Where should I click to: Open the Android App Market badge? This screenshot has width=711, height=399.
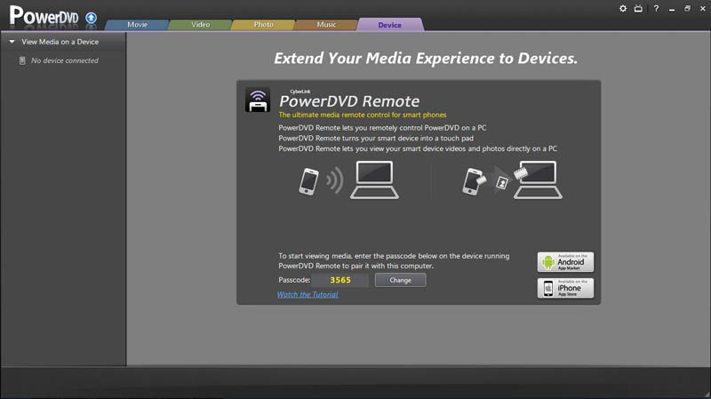coord(565,262)
